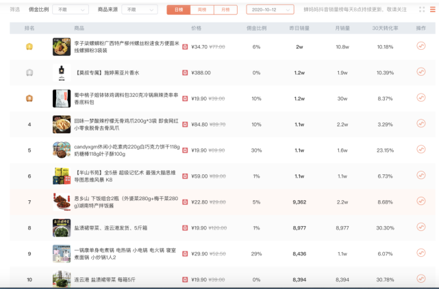The width and height of the screenshot is (439, 289).
Task: Click shop icon beside ¥22.80 price
Action: 185,202
